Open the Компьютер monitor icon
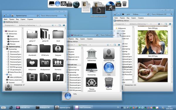The width and height of the screenshot is (176, 110). coord(92,69)
